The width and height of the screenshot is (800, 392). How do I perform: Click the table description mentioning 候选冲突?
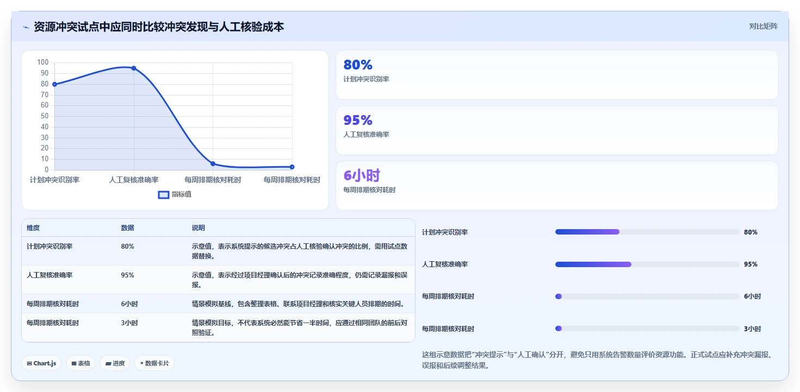[x=300, y=251]
